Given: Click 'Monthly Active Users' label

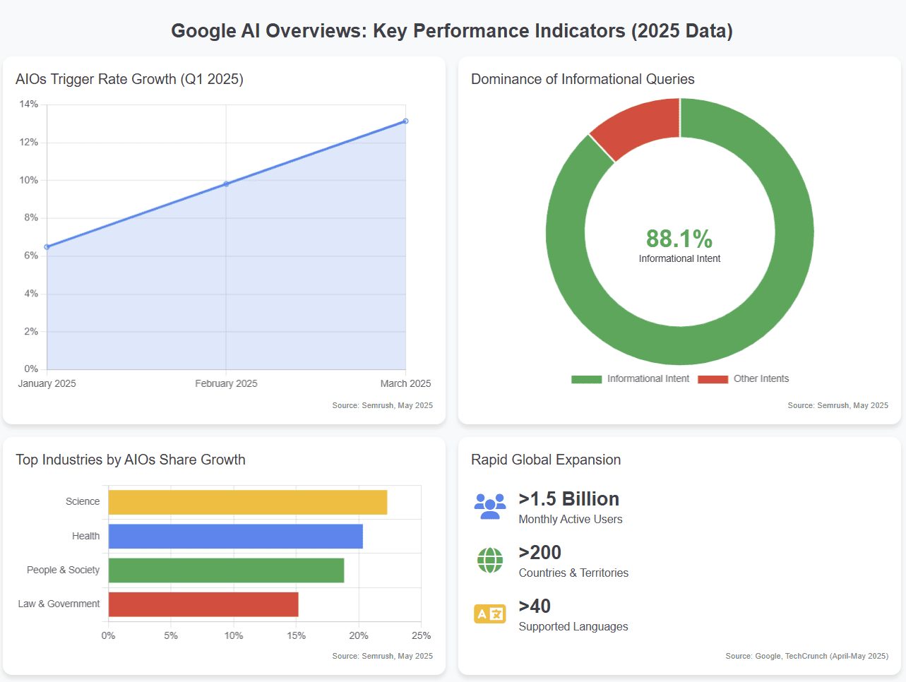Looking at the screenshot, I should (x=571, y=520).
